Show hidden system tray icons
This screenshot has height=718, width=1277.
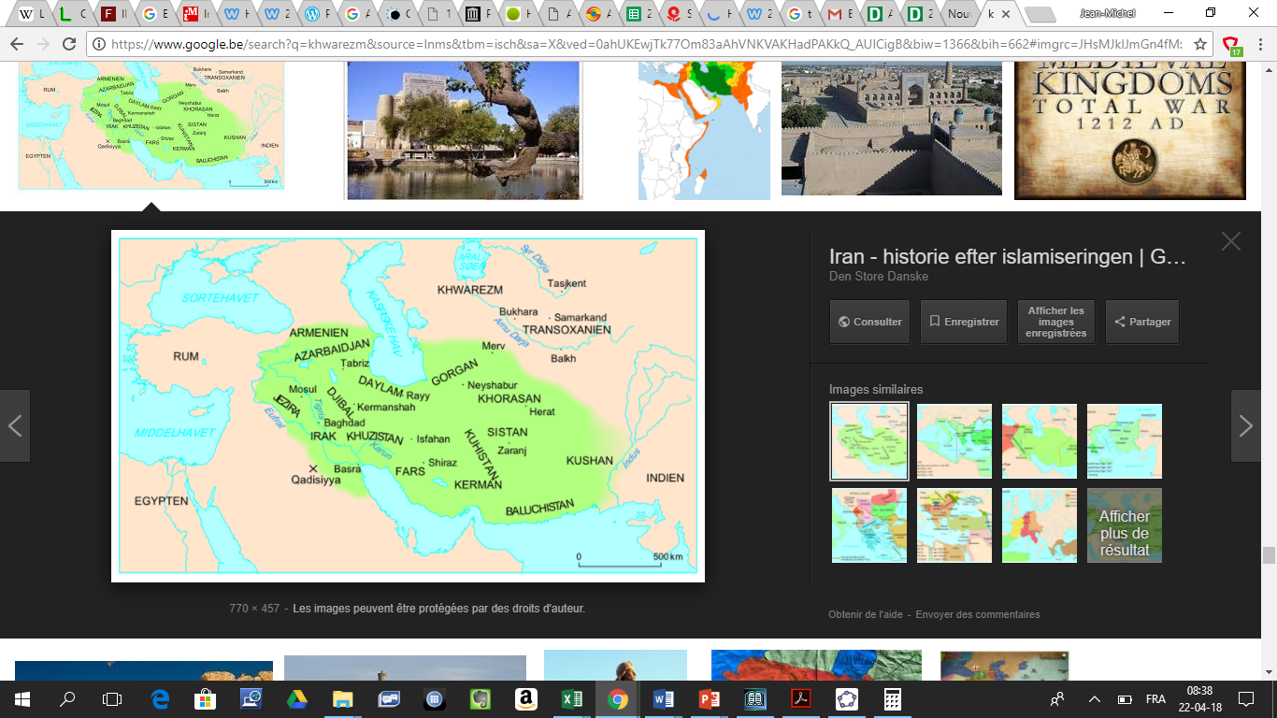(1094, 698)
